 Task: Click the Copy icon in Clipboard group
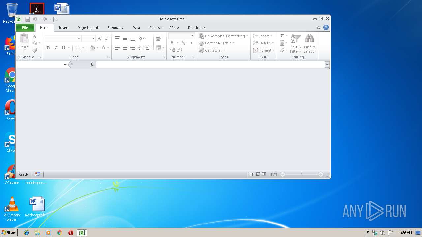coord(34,43)
